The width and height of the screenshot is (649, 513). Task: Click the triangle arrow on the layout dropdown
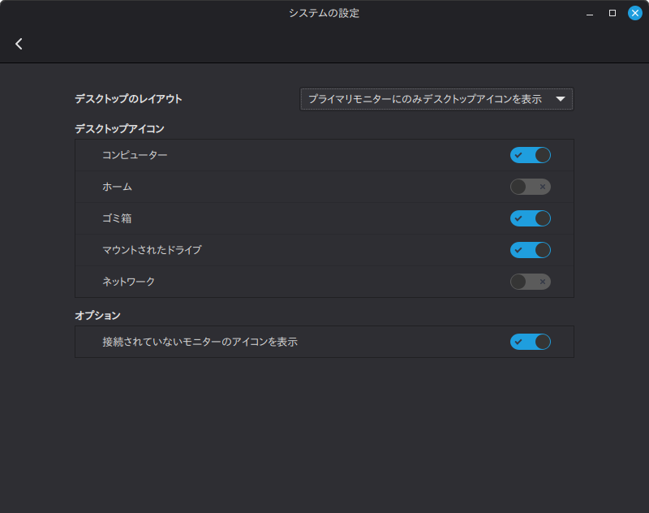tap(560, 99)
